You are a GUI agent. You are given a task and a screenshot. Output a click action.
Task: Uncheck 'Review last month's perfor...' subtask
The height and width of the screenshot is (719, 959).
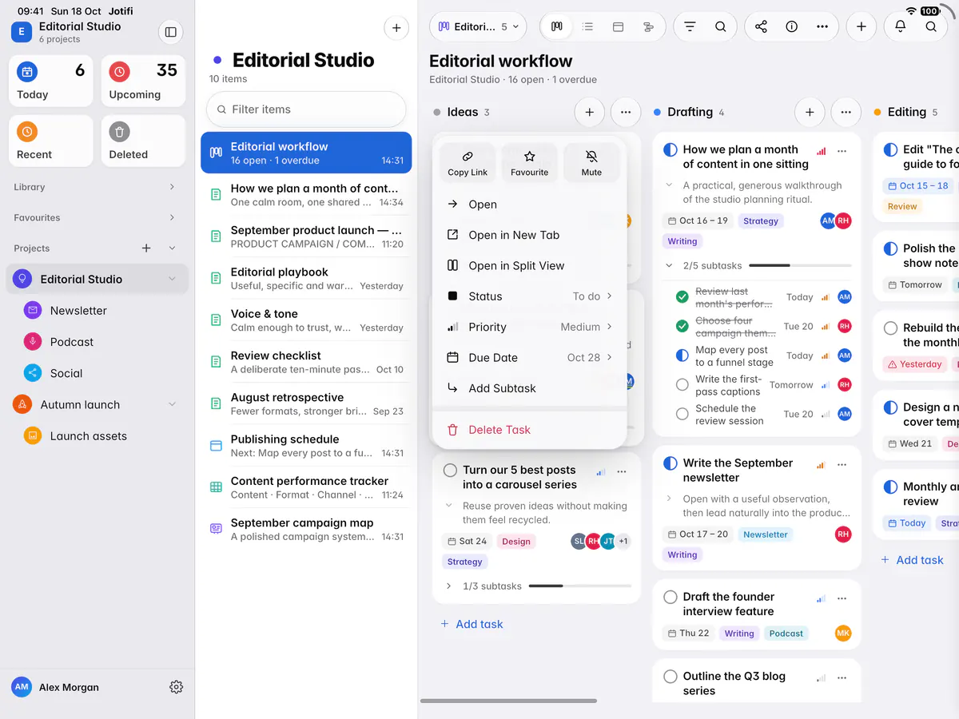(682, 297)
